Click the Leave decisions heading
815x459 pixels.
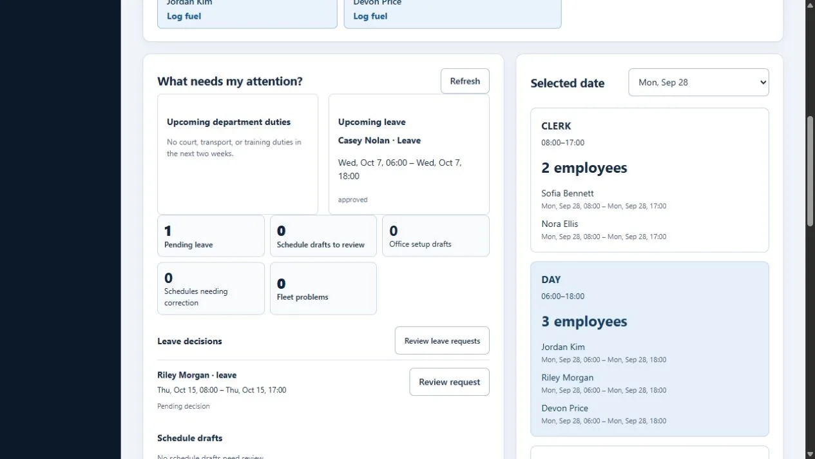(189, 341)
